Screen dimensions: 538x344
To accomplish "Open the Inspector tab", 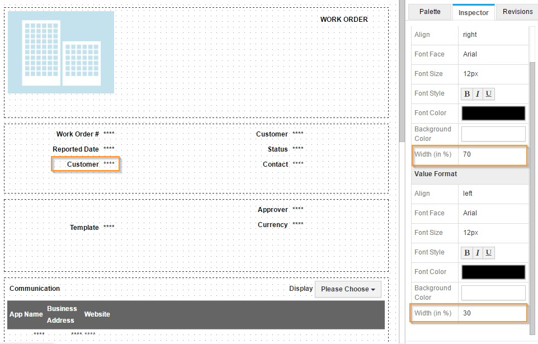I will pyautogui.click(x=473, y=12).
